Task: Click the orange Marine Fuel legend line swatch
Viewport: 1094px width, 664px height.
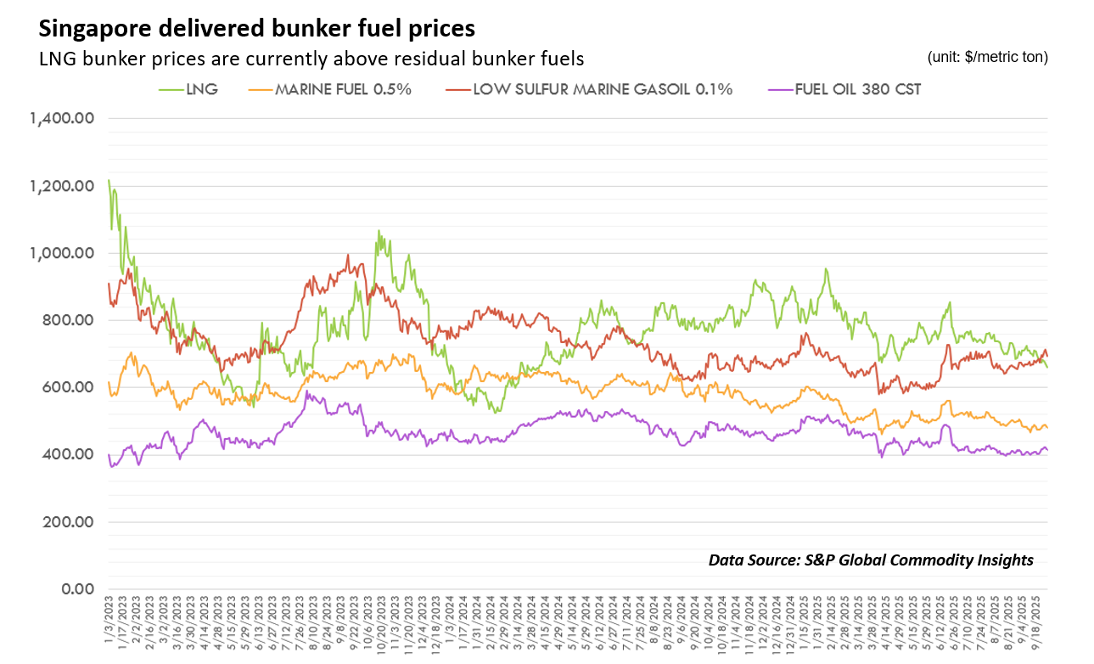Action: [258, 89]
